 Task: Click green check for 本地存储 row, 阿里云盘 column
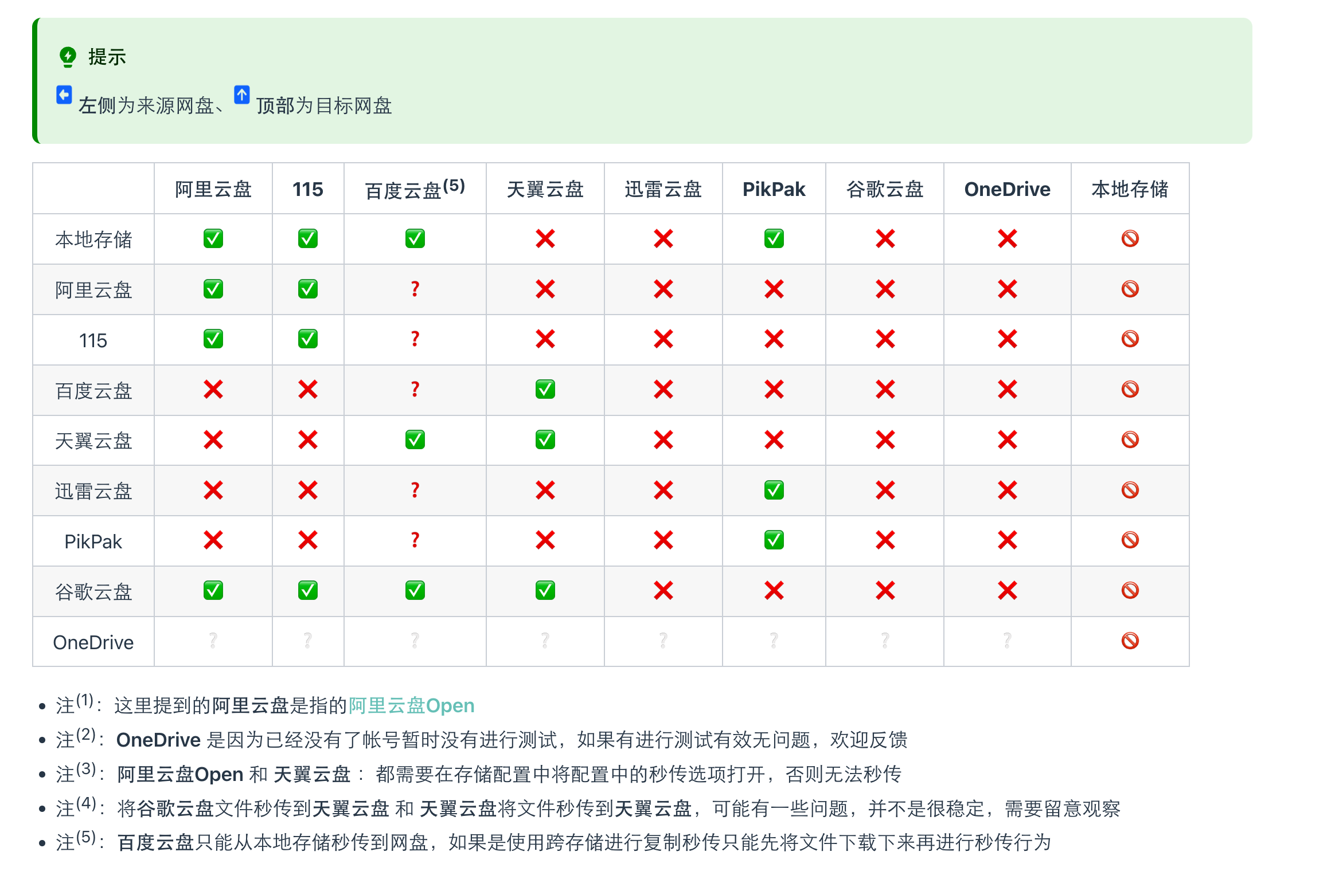coord(213,238)
